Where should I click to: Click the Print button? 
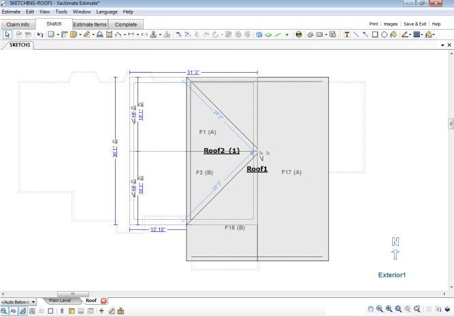374,24
